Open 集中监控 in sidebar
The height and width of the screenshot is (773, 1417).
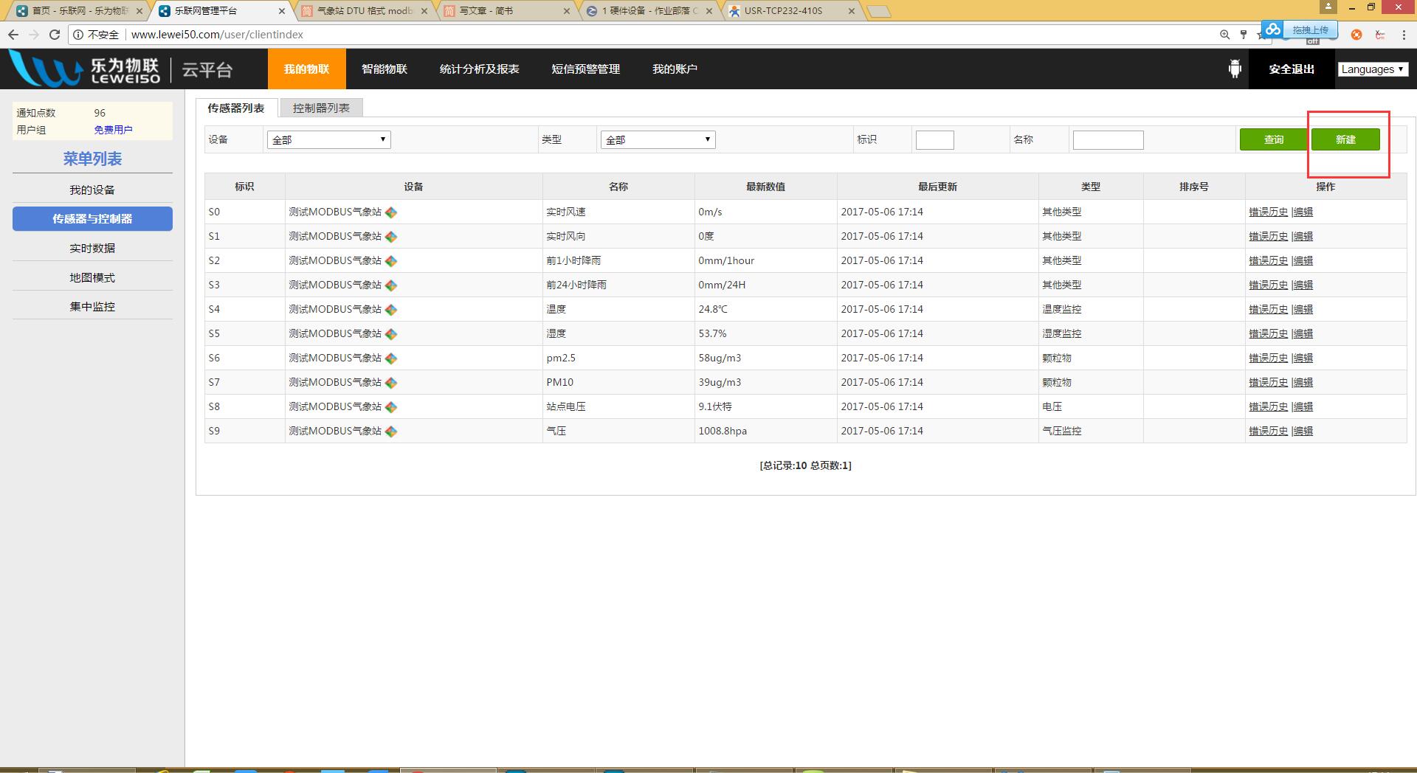[x=92, y=307]
